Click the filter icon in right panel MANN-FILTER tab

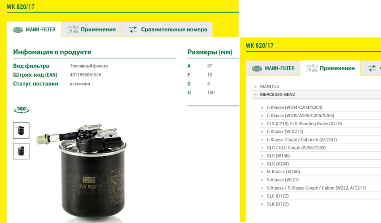click(257, 68)
